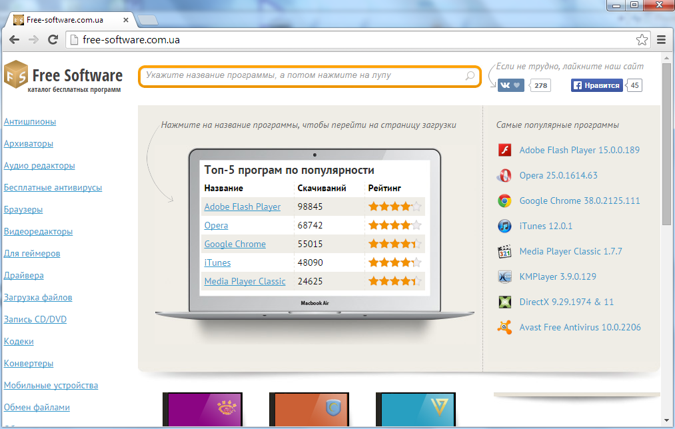This screenshot has width=675, height=429.
Task: Click the VK like button
Action: pyautogui.click(x=511, y=85)
